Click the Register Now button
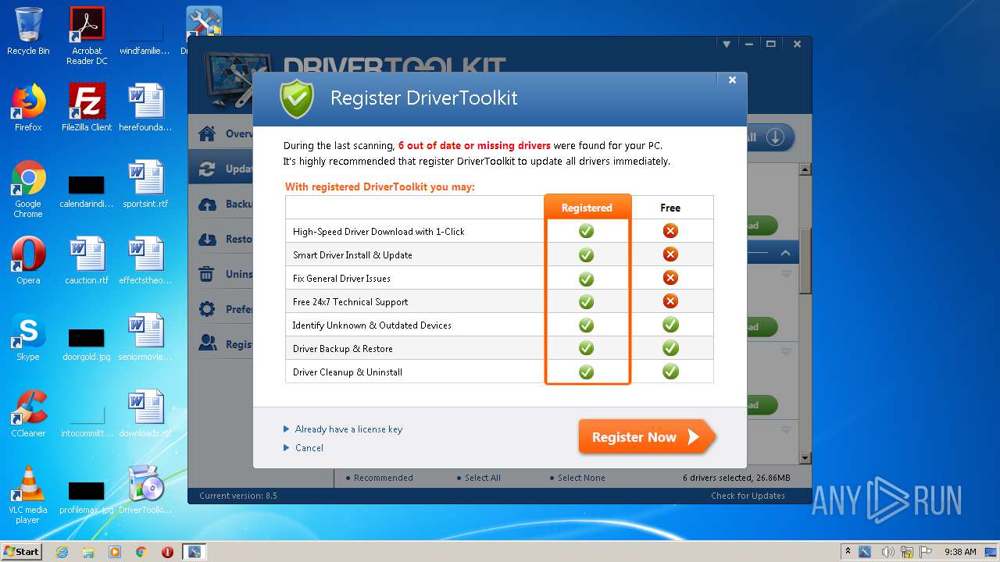1000x562 pixels. 646,437
